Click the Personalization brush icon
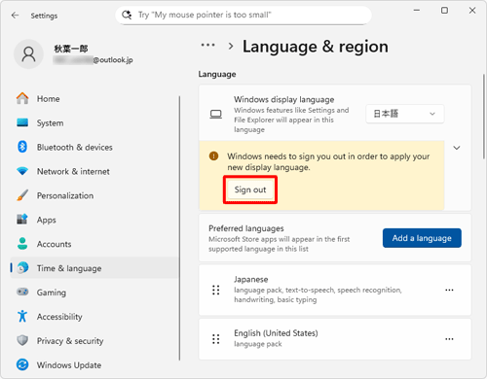 (22, 195)
